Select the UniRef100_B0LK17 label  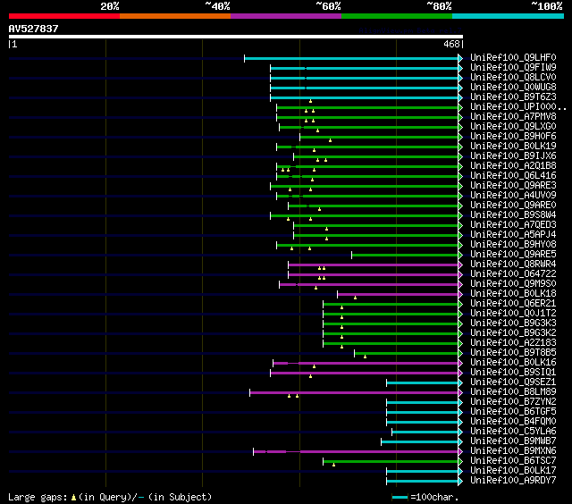(x=513, y=471)
